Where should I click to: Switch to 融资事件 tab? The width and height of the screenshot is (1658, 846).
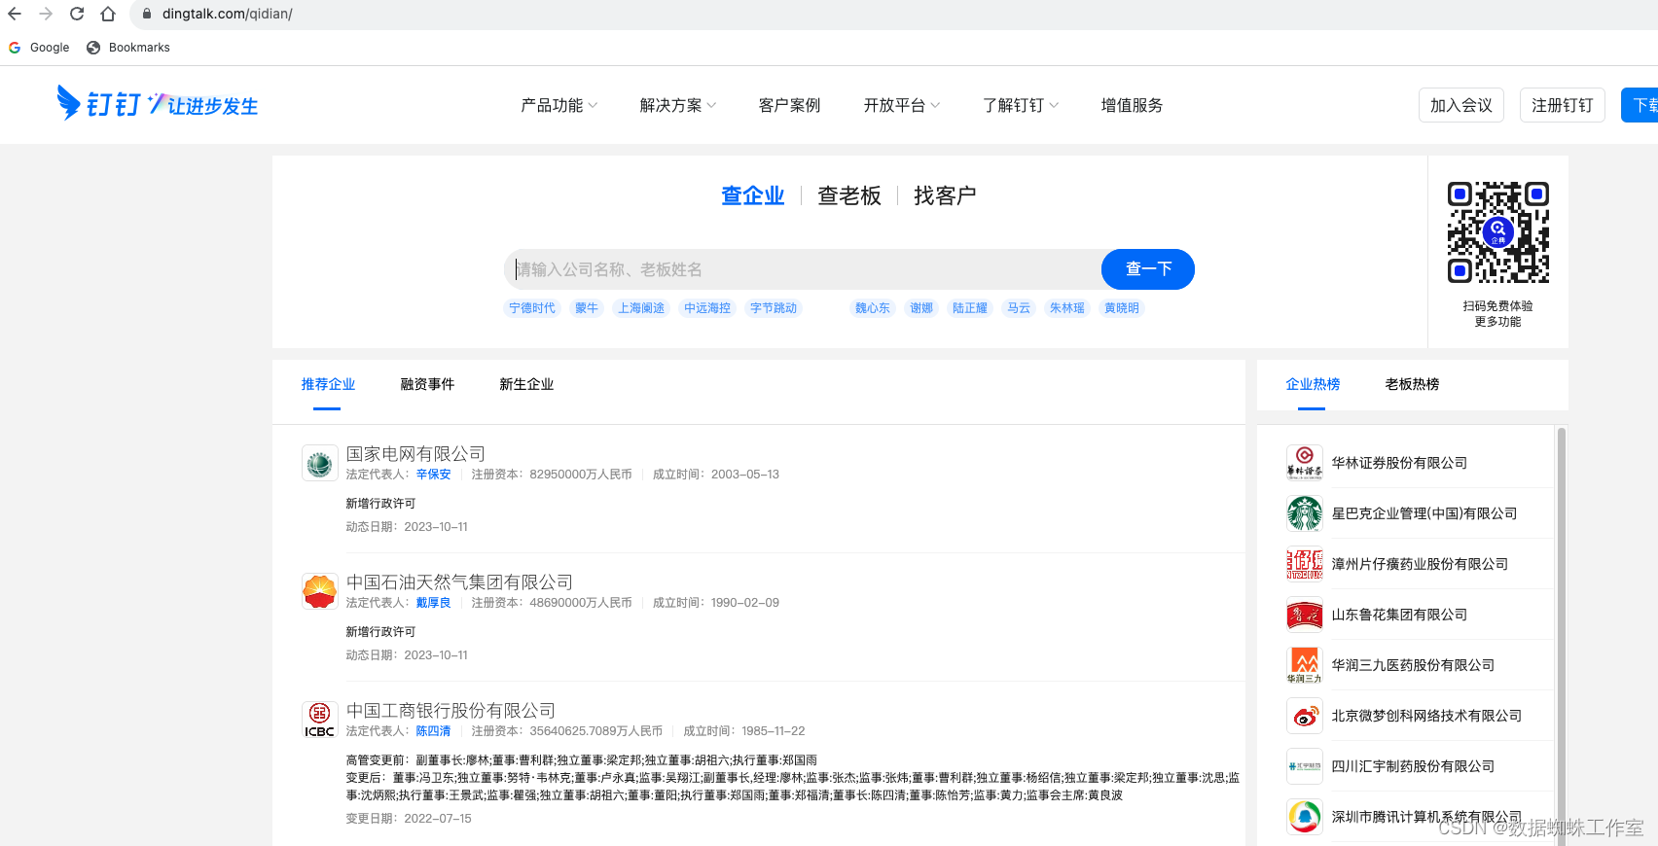click(x=427, y=384)
